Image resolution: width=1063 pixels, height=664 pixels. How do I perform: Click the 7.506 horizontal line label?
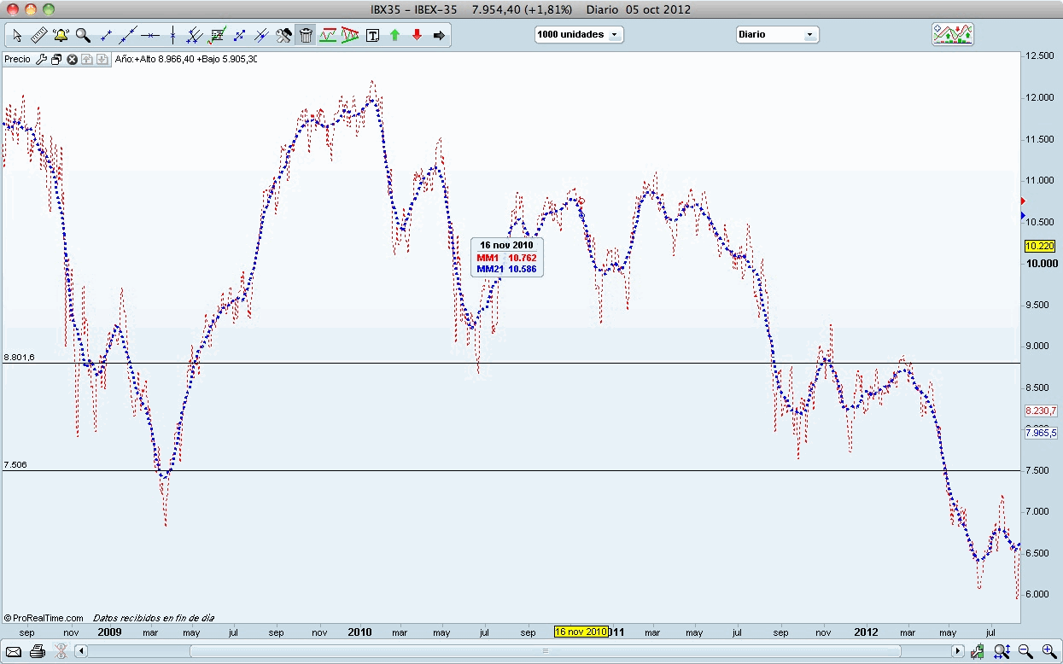(15, 465)
